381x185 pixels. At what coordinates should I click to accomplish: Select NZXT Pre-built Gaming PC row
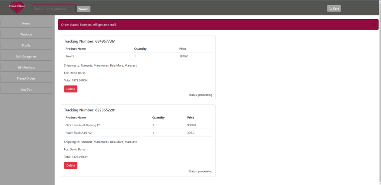(x=138, y=125)
